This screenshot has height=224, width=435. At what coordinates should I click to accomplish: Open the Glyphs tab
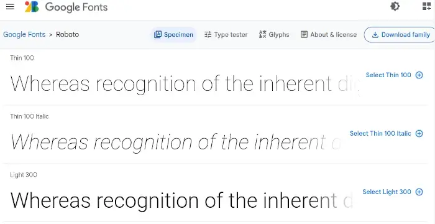coord(274,34)
